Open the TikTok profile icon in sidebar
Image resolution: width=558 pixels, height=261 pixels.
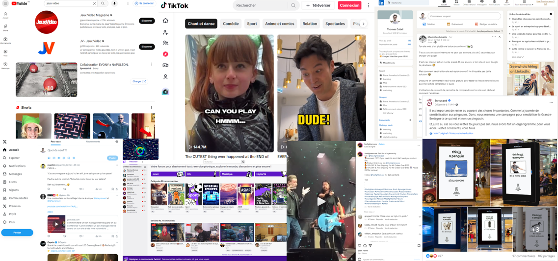(x=165, y=77)
